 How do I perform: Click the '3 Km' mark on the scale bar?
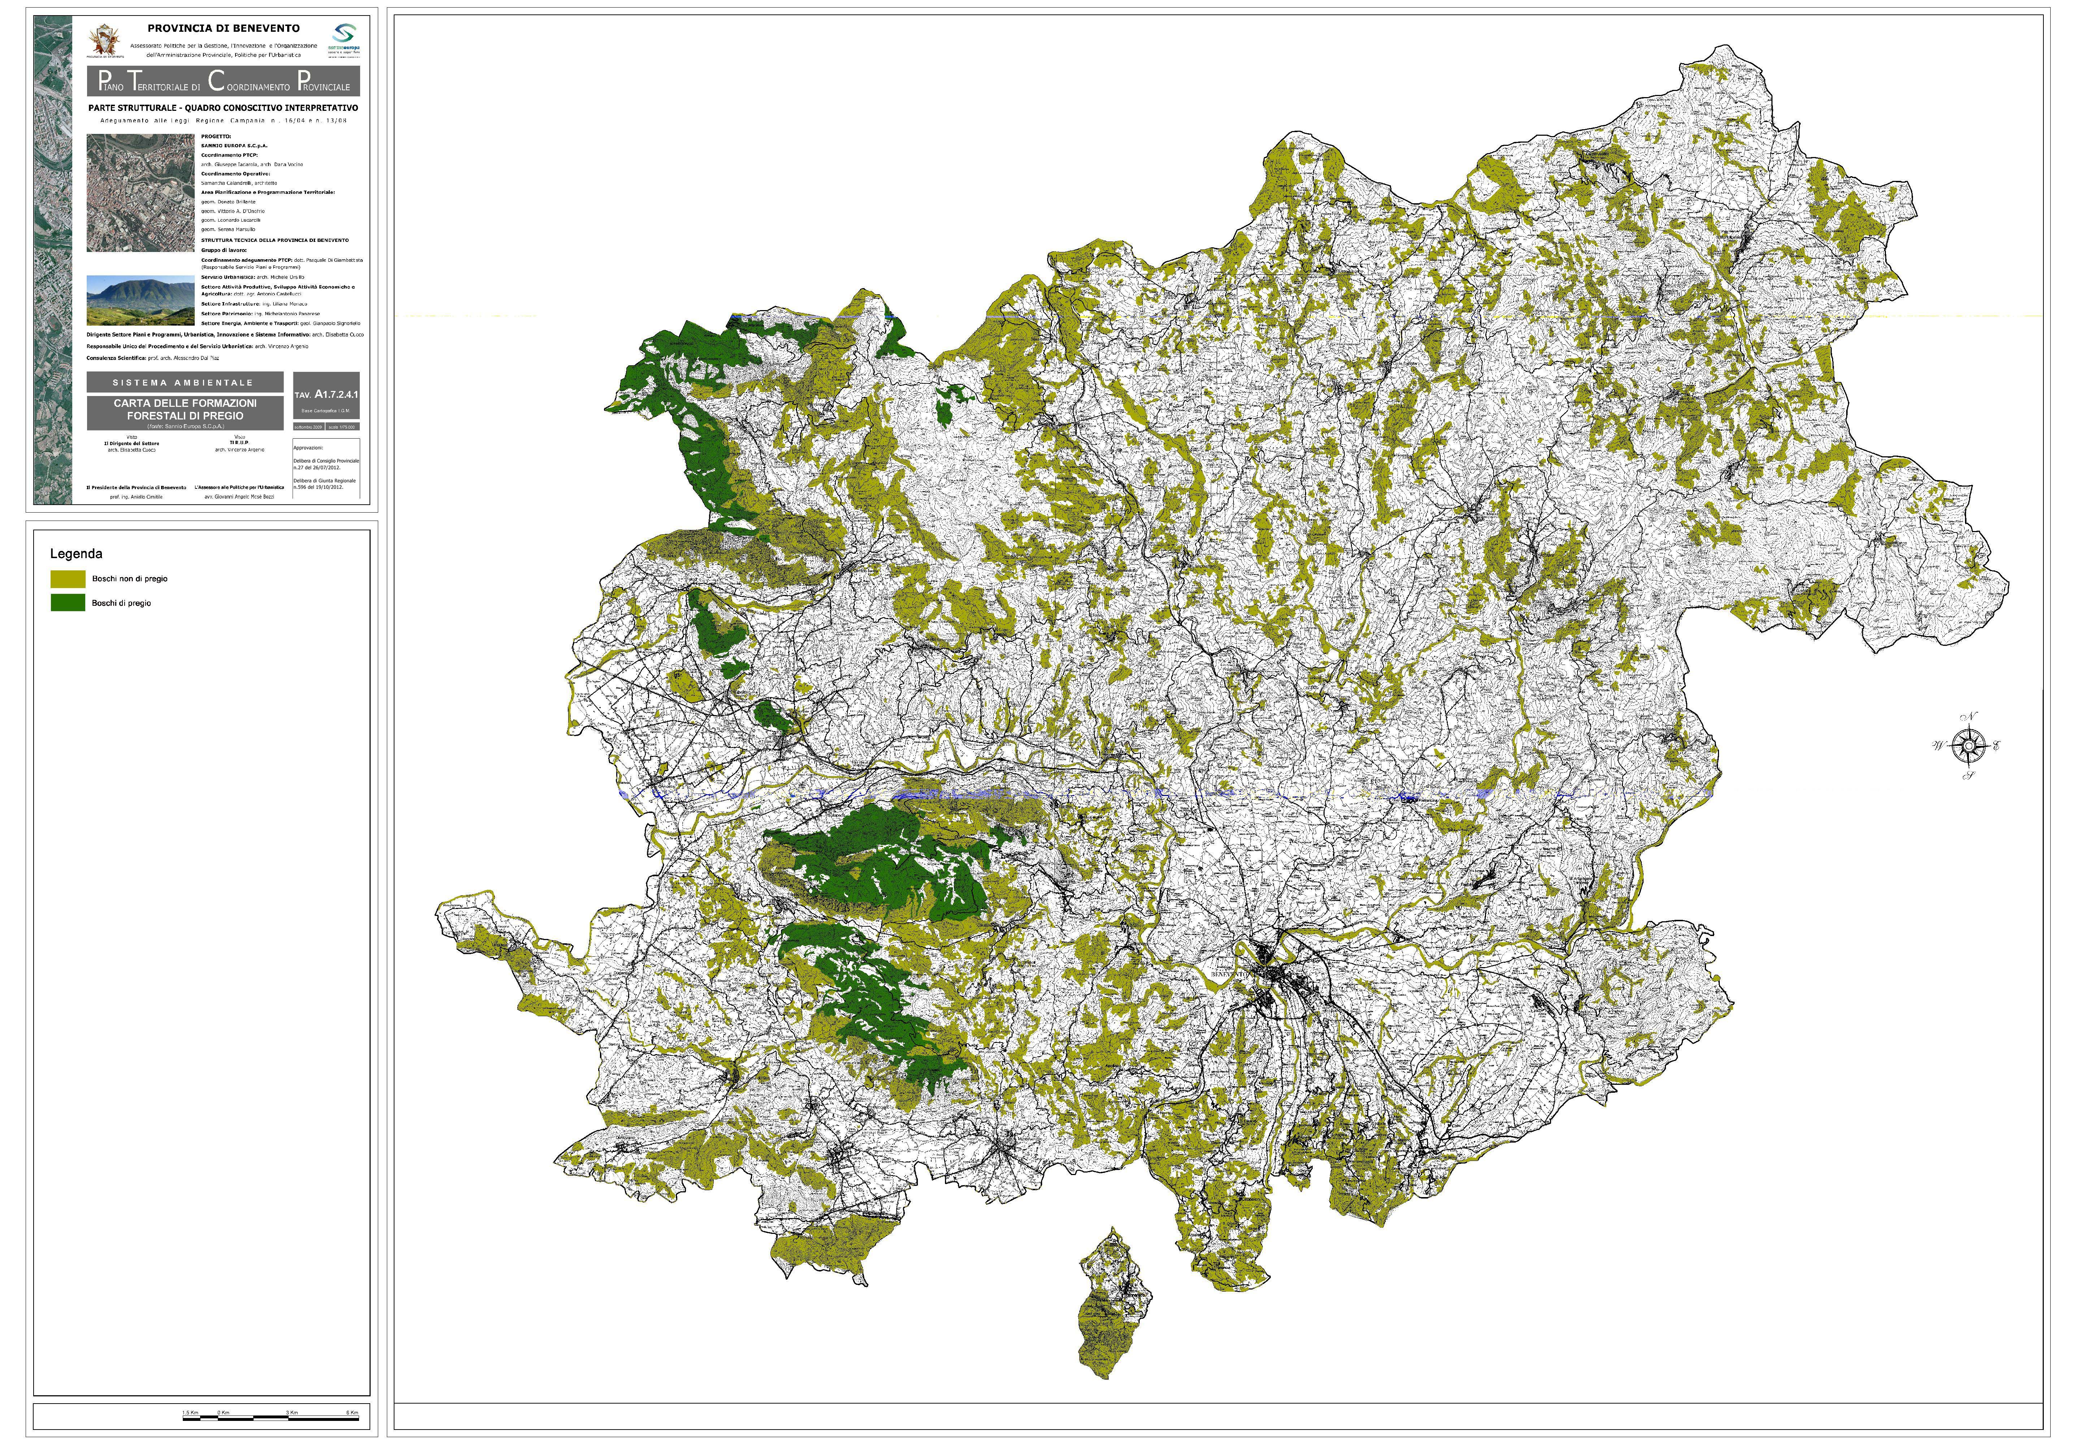pyautogui.click(x=292, y=1412)
